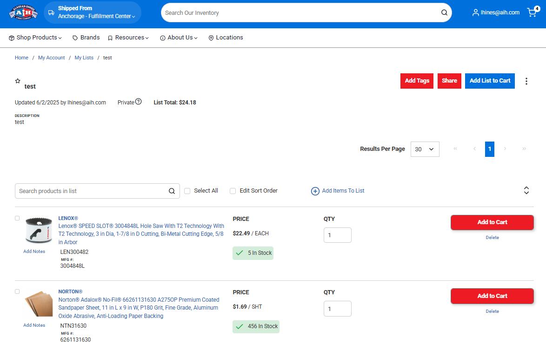Click the magnifier in the list search
The height and width of the screenshot is (343, 546).
click(x=172, y=191)
